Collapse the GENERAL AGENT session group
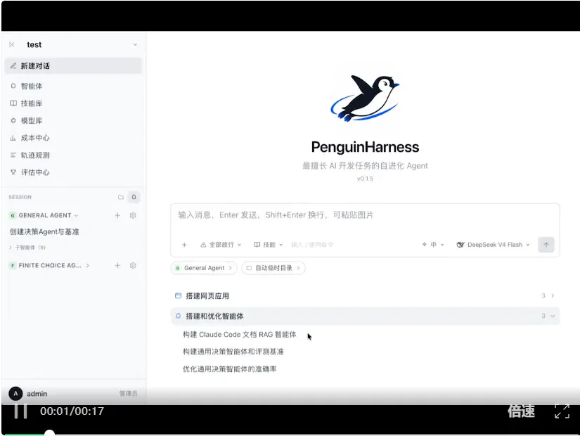 (76, 215)
